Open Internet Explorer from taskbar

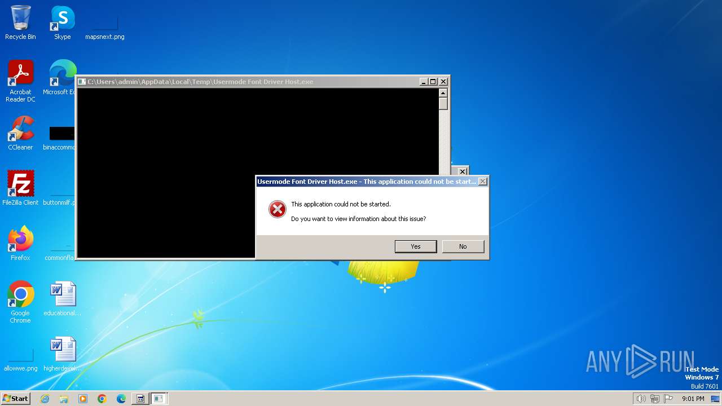(x=45, y=399)
